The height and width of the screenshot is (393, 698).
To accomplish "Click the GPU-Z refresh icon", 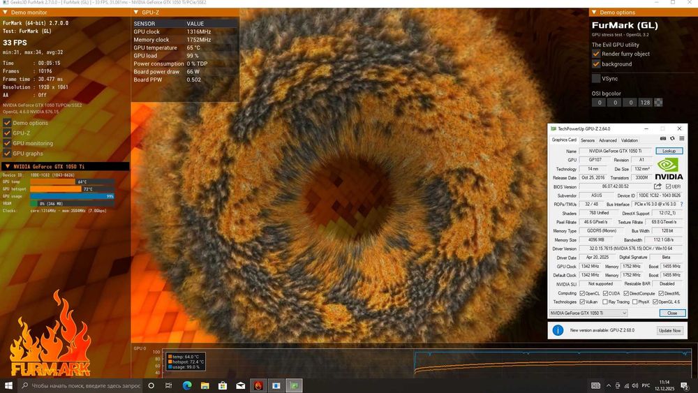I will [x=672, y=139].
